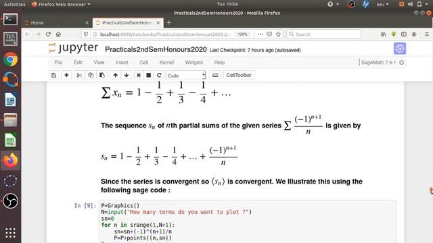The width and height of the screenshot is (433, 243).
Task: Close the Home tab
Action: point(87,22)
